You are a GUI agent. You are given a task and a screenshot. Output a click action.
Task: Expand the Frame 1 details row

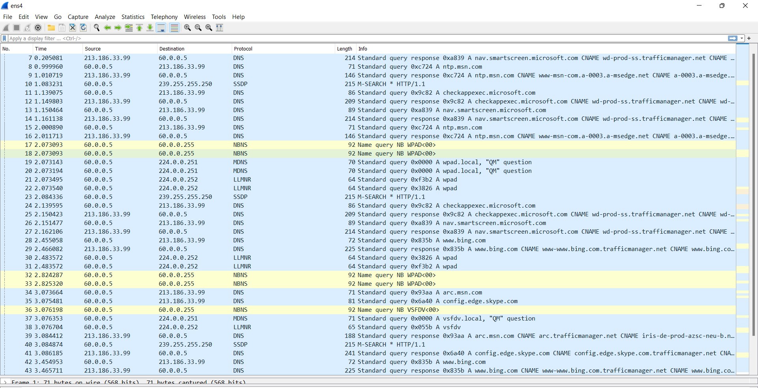(x=5, y=382)
